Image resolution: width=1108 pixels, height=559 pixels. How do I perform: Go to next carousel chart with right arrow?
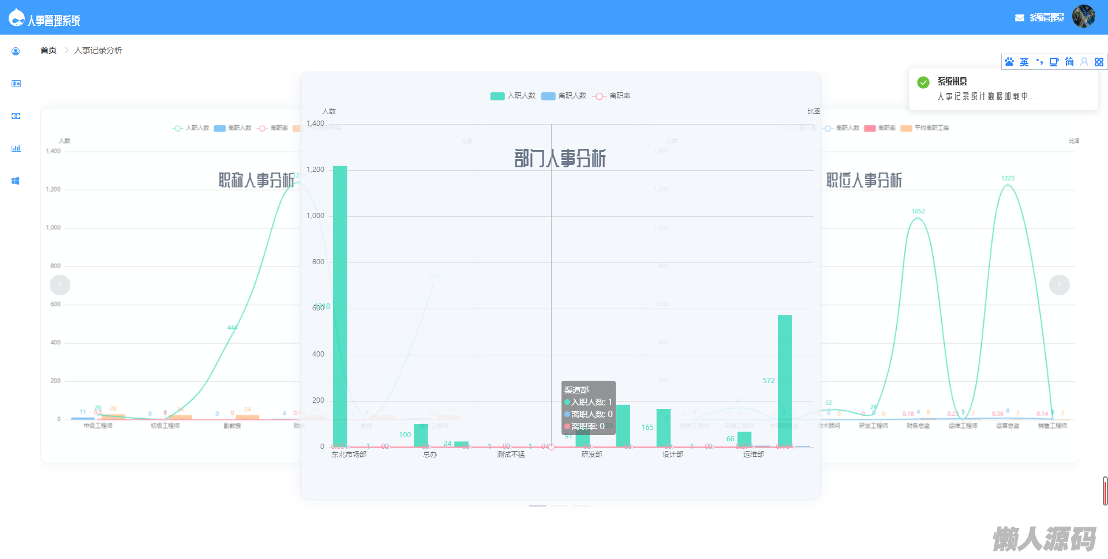tap(1060, 285)
